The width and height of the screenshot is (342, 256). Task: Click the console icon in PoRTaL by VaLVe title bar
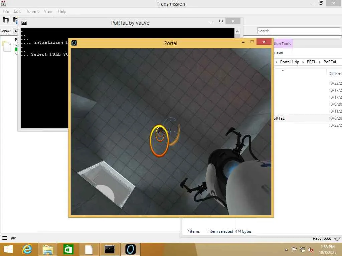pyautogui.click(x=24, y=23)
